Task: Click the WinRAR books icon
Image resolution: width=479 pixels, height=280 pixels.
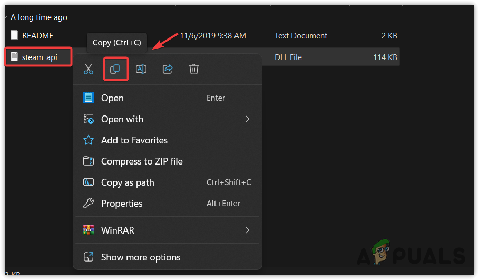Action: click(x=89, y=230)
